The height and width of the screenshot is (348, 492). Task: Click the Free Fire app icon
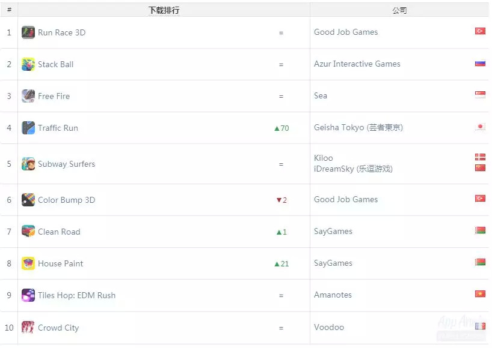point(28,96)
